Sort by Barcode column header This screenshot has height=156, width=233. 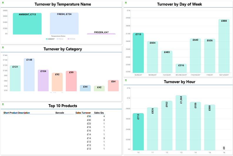(x=60, y=113)
